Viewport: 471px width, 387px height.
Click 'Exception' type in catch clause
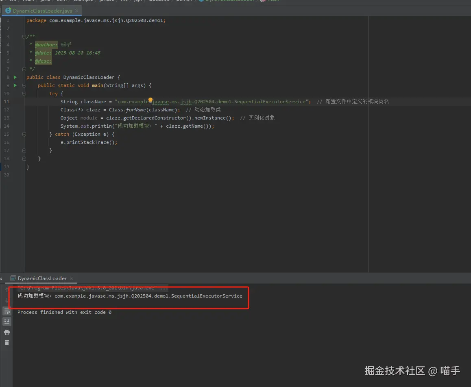[x=87, y=134]
